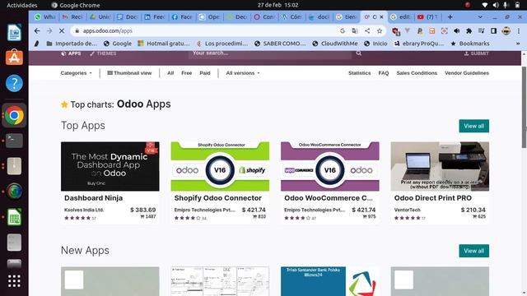Open the Help icon in the dock
Screen dimensions: 527x296
pyautogui.click(x=14, y=83)
